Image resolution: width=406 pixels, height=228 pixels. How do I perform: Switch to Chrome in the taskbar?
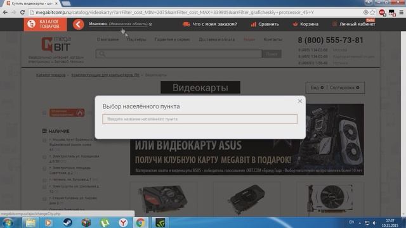[140, 222]
